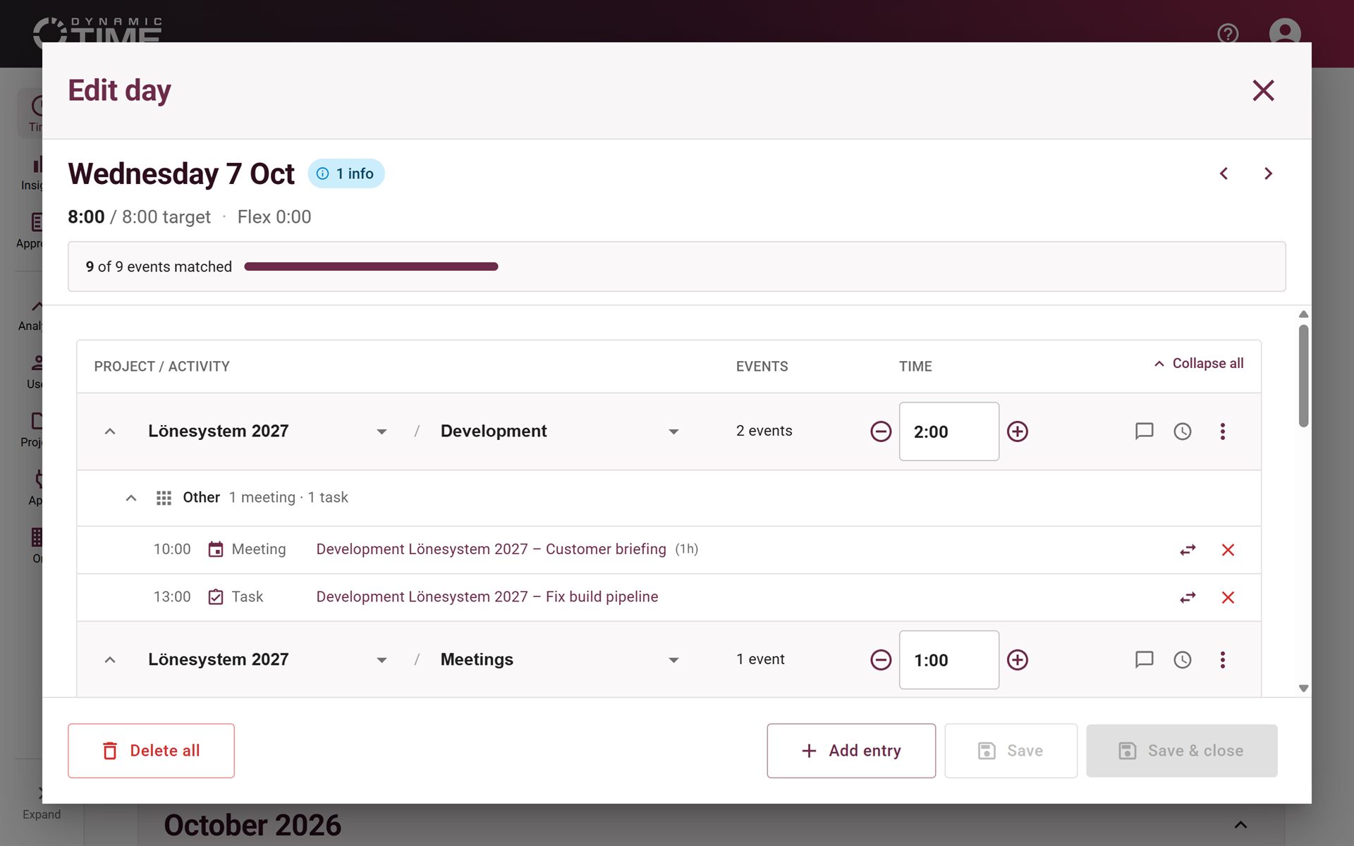The image size is (1354, 846).
Task: Collapse the Other events group
Action: pos(131,498)
